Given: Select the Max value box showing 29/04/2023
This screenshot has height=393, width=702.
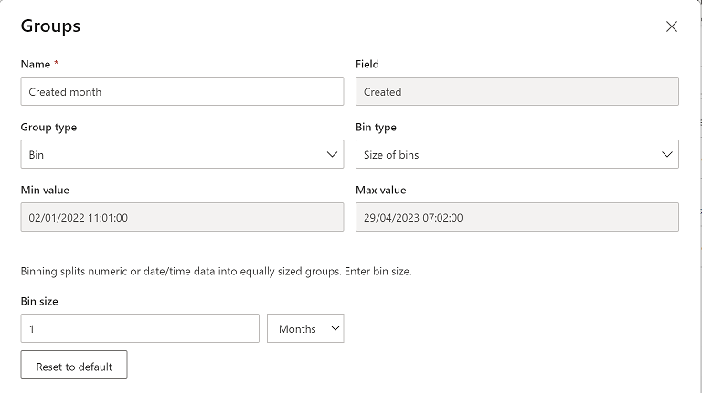Looking at the screenshot, I should [x=516, y=217].
